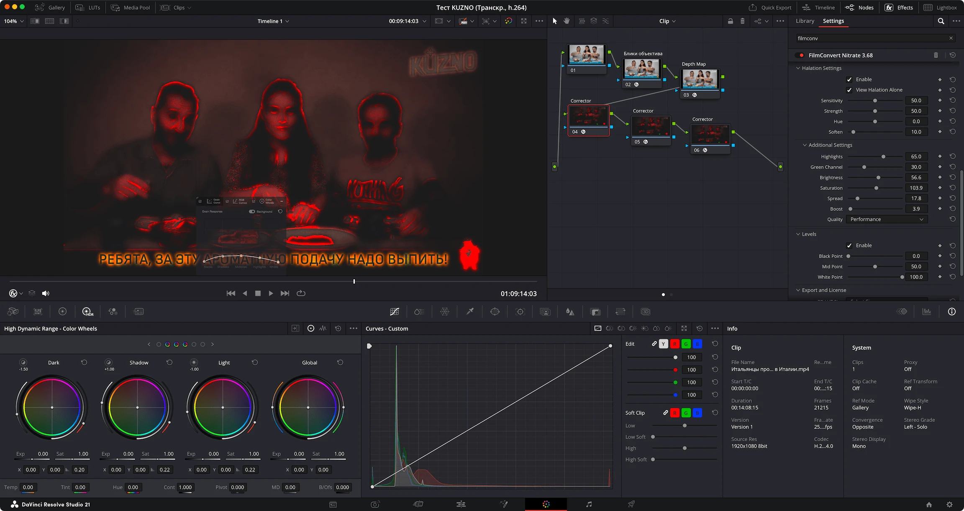
Task: Toggle the green curve Edit channel button
Action: click(686, 344)
